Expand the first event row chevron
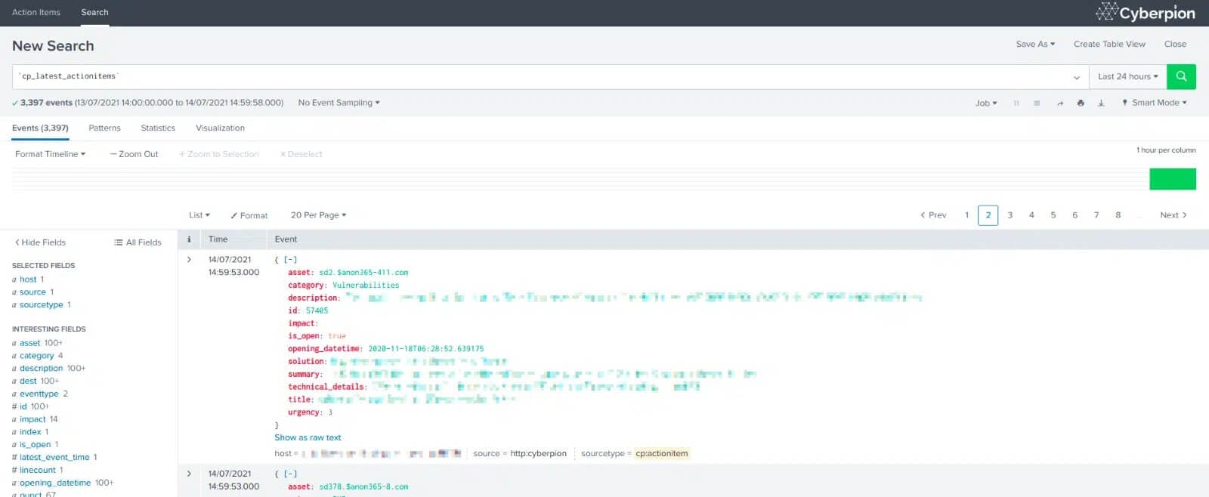The height and width of the screenshot is (497, 1209). (x=189, y=260)
